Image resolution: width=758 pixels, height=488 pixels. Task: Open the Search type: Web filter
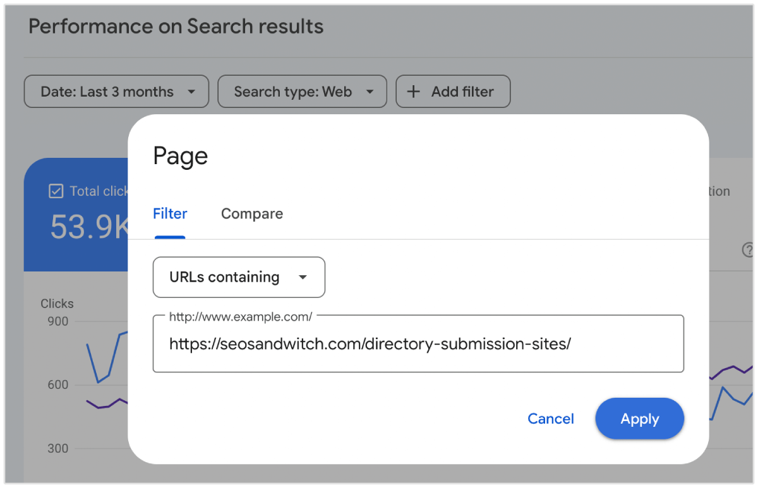[x=293, y=92]
